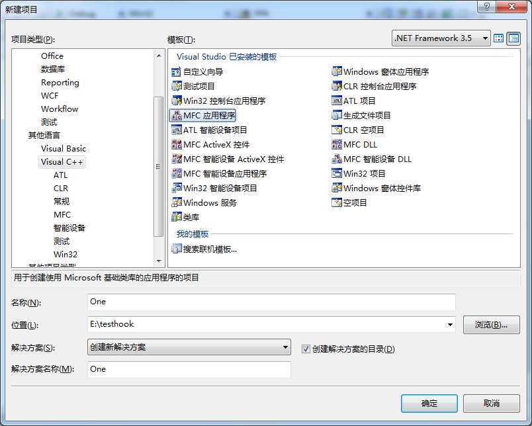The image size is (532, 426).
Task: Select the 自定义向导 template icon
Action: pos(177,72)
